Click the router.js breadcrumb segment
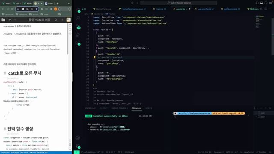The height and width of the screenshot is (154, 274). [97, 14]
